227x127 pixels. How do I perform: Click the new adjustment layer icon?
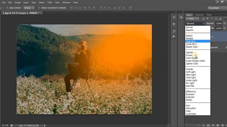(x=213, y=126)
